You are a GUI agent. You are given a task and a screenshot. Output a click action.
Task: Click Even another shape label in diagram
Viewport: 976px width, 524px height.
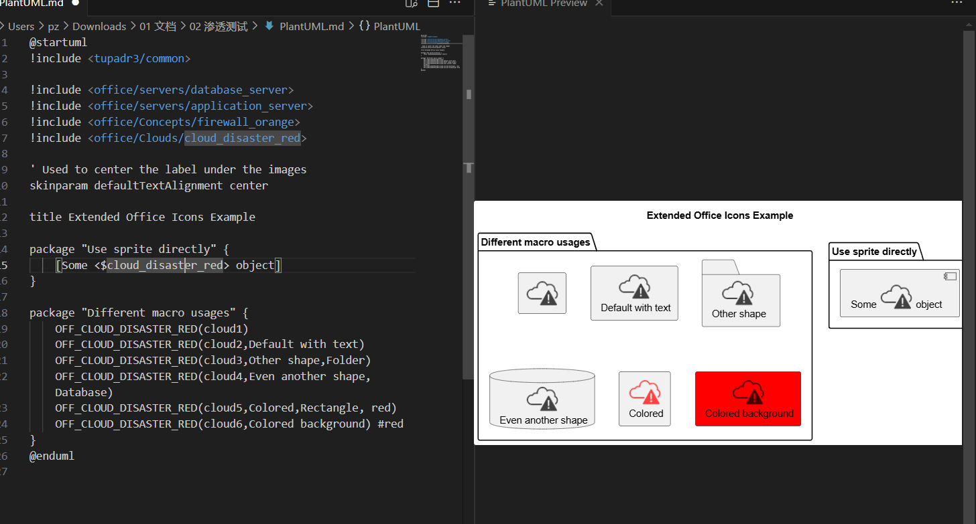(x=543, y=420)
